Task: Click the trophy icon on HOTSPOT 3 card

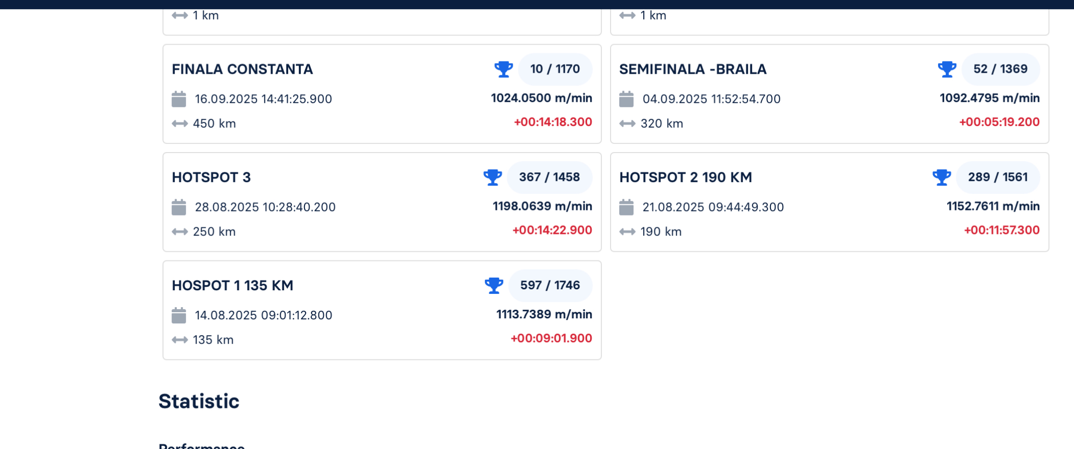Action: [x=492, y=177]
